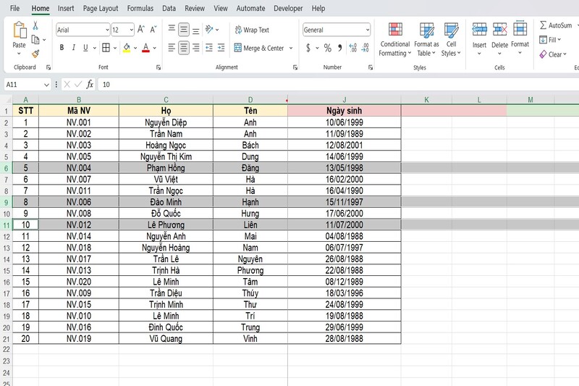The image size is (579, 386).
Task: Click the Percent Style icon
Action: pos(327,48)
